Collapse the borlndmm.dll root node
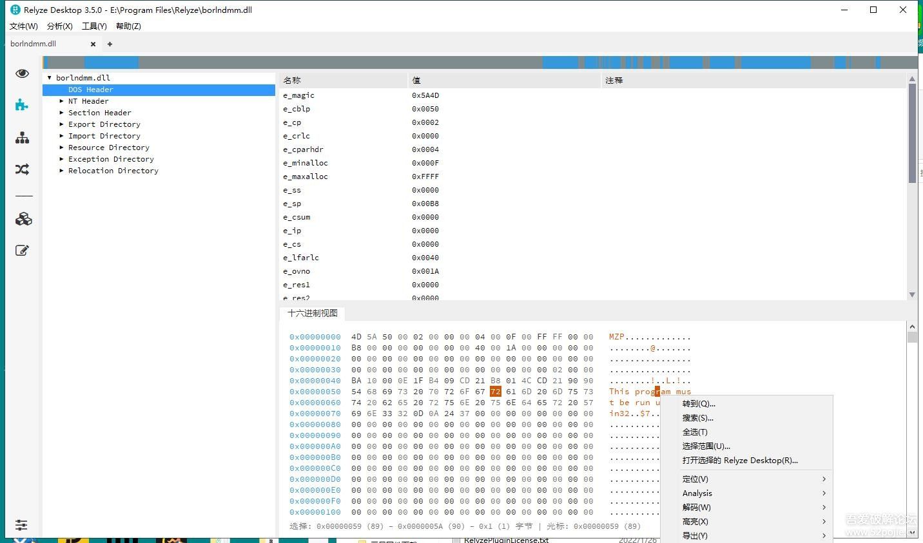 click(49, 78)
